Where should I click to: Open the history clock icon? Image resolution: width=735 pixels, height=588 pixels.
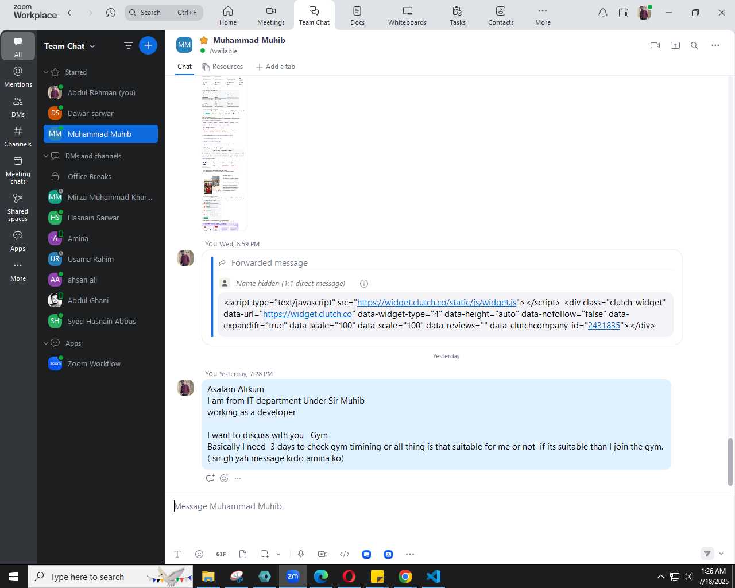coord(111,13)
